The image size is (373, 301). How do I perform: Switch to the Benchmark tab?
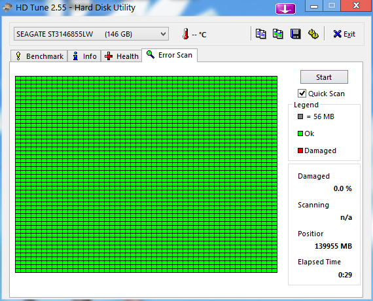pyautogui.click(x=39, y=56)
